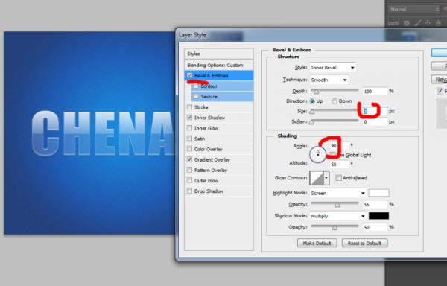Click the lock all padlock icon
The height and width of the screenshot is (286, 447).
pos(438,23)
